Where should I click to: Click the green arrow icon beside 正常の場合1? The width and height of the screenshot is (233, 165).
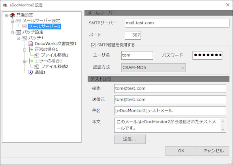point(31,49)
